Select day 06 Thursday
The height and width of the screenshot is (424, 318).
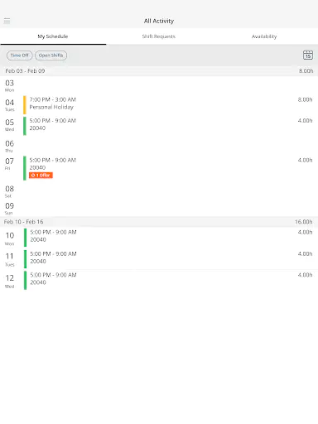[x=9, y=147]
